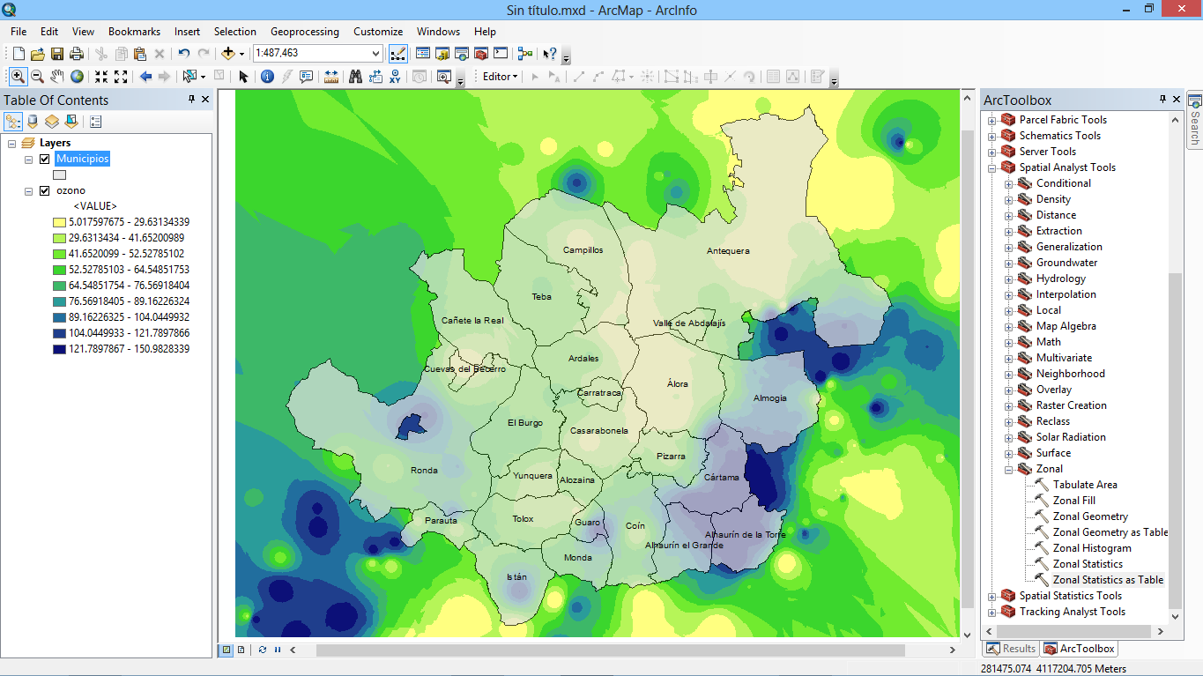Viewport: 1203px width, 676px height.
Task: Expand the Interpolation toolset
Action: point(1009,294)
